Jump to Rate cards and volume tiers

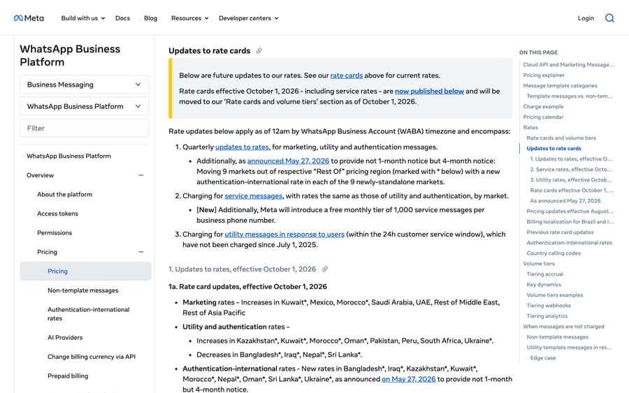point(561,138)
